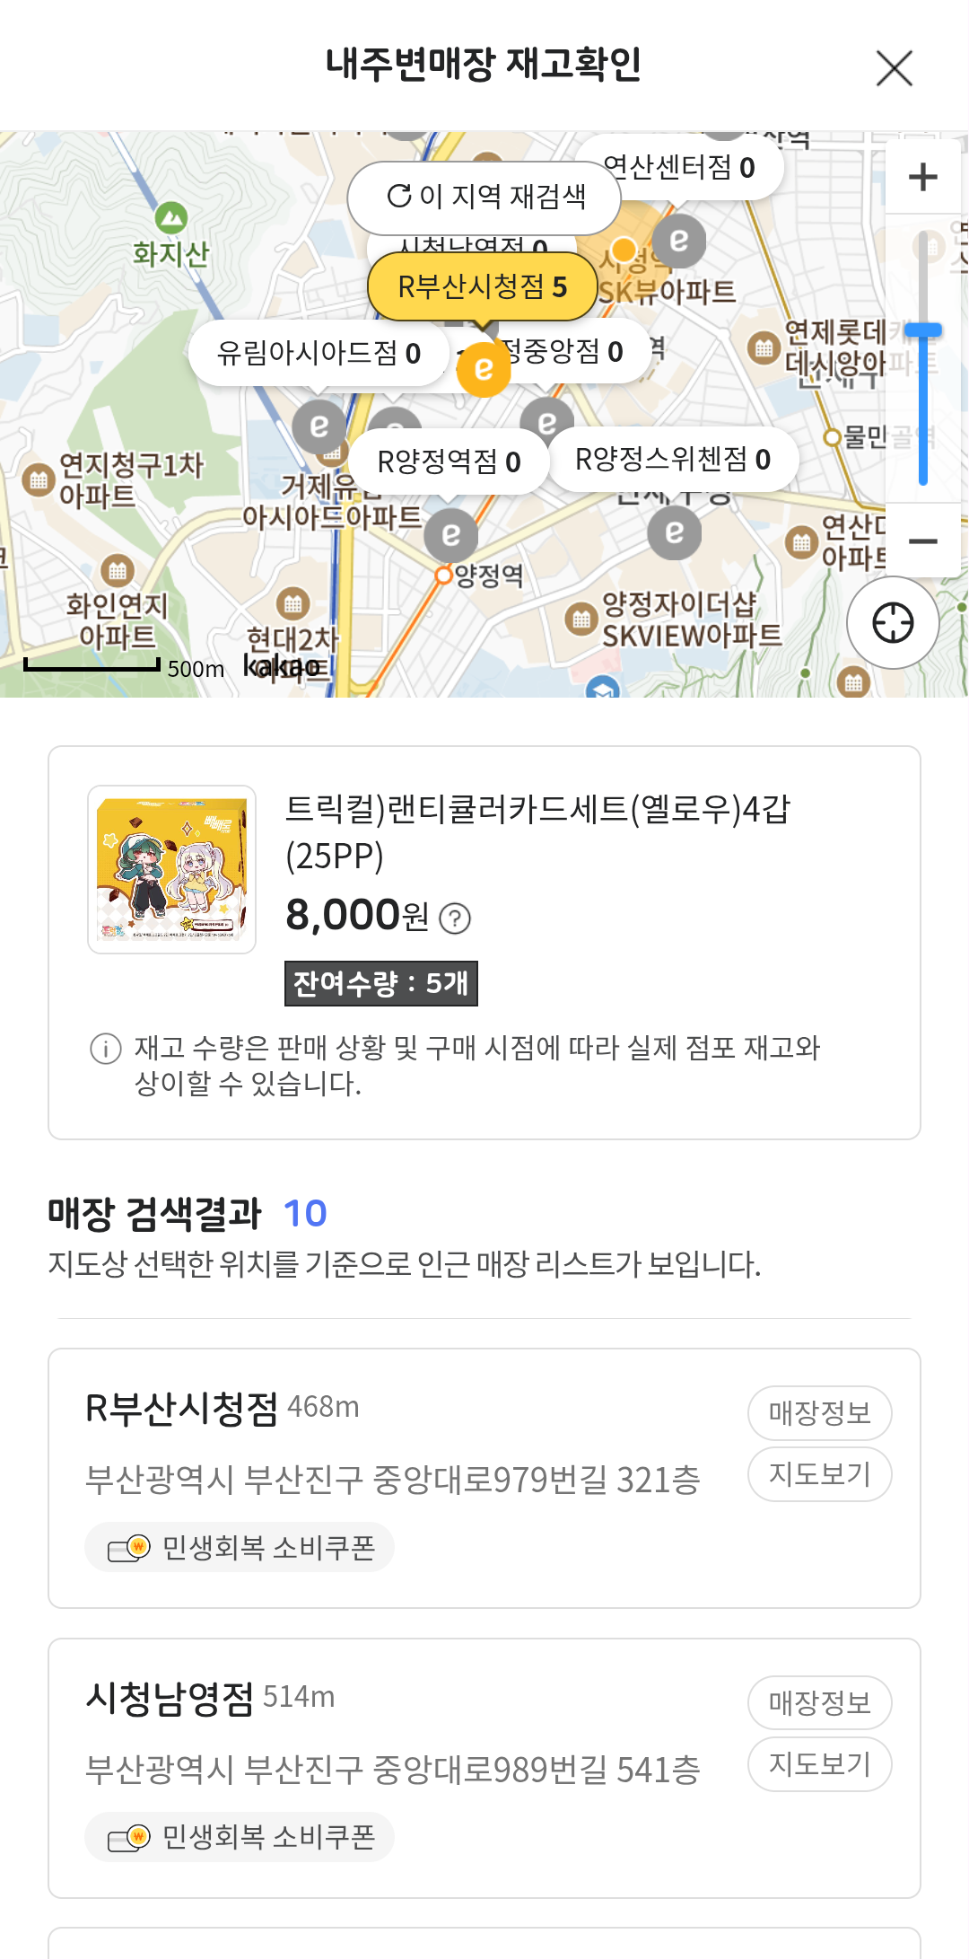969x1960 pixels.
Task: Click the 재고 notice info icon
Action: [x=106, y=1048]
